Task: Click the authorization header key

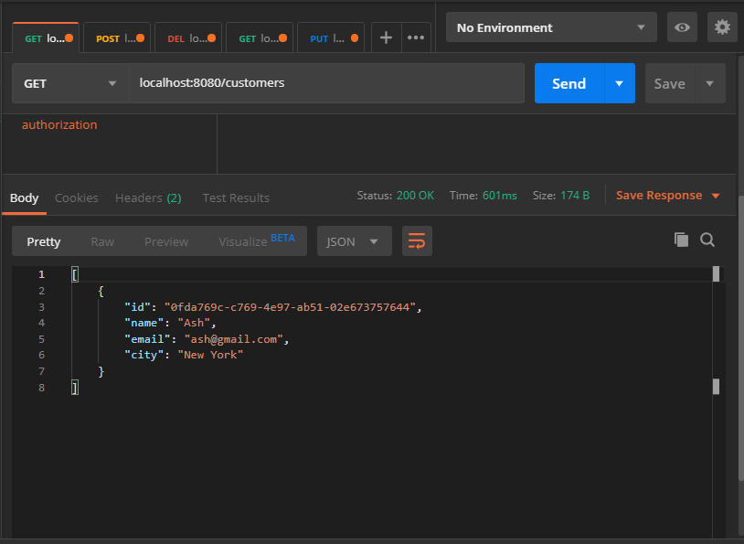Action: click(59, 125)
